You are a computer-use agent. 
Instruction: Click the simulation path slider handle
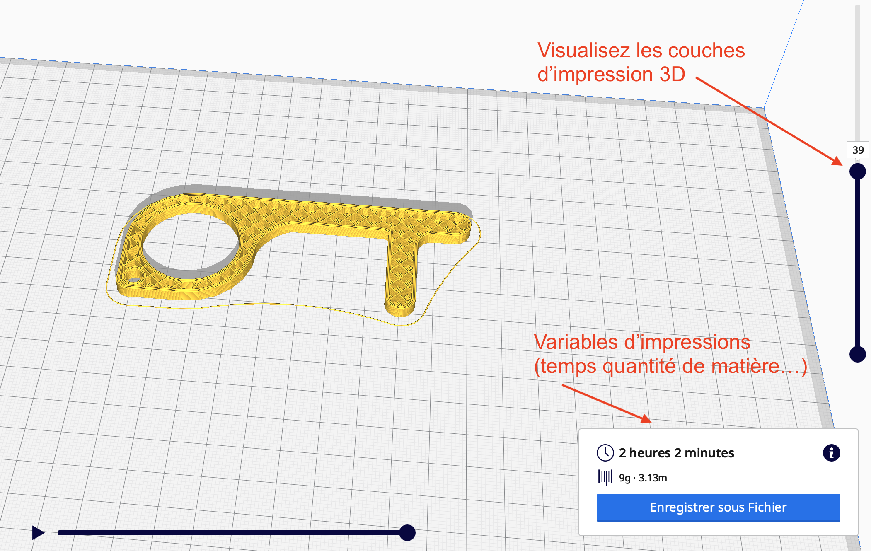(407, 532)
